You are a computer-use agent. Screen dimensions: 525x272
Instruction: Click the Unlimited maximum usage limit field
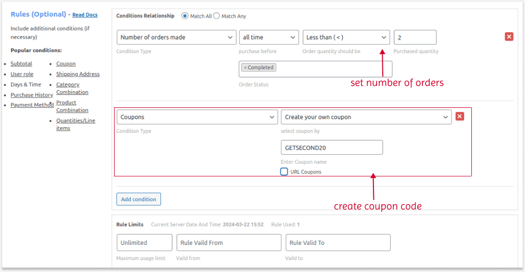tap(144, 243)
